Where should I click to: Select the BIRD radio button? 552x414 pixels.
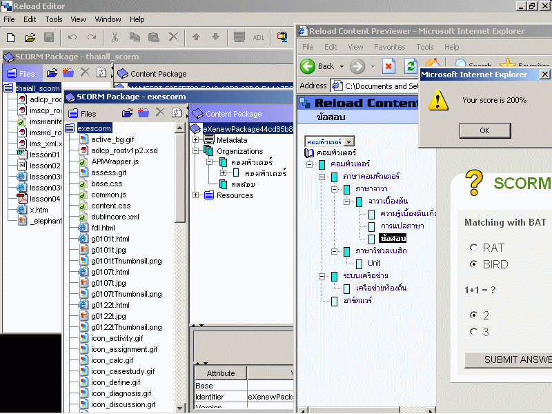(473, 264)
